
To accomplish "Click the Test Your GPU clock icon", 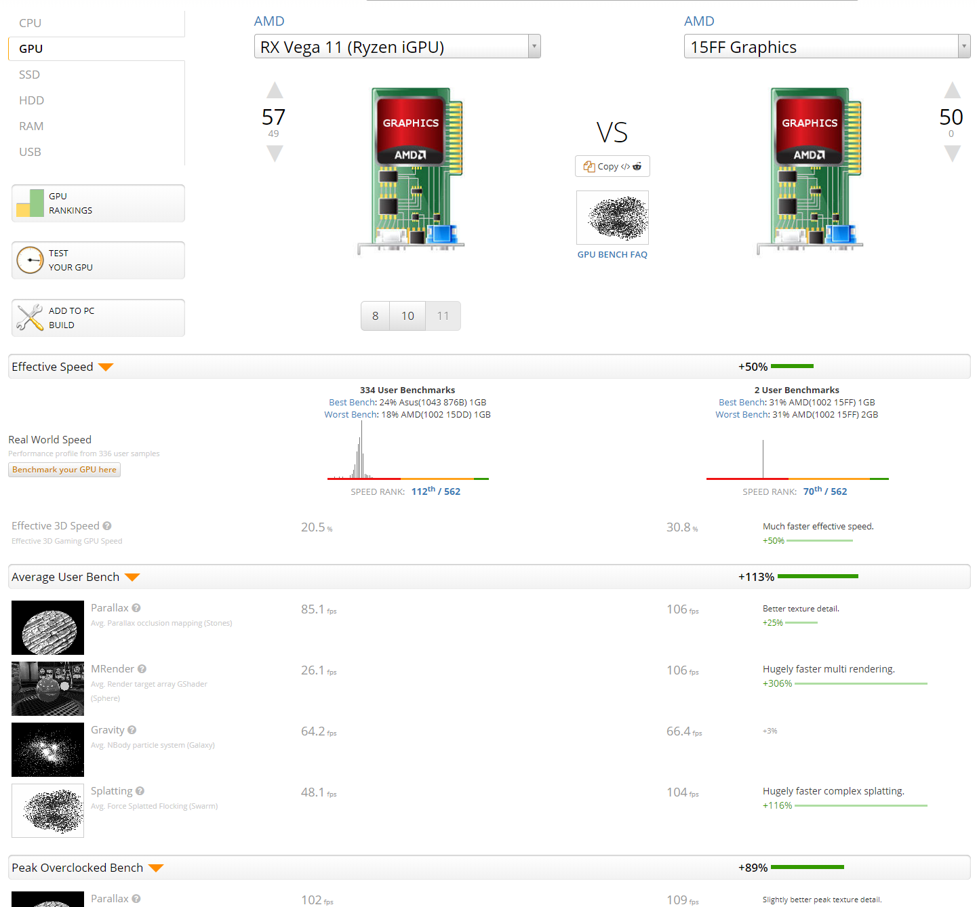I will pos(30,260).
